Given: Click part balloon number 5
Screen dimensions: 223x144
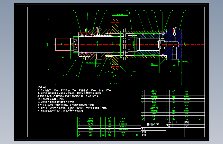Looking at the screenshot, I should pyautogui.click(x=64, y=76).
